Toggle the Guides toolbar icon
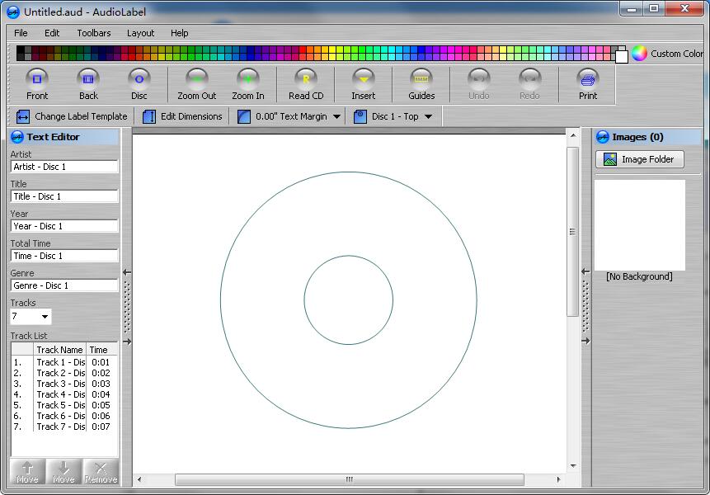Screen dimensions: 710x495 421,79
